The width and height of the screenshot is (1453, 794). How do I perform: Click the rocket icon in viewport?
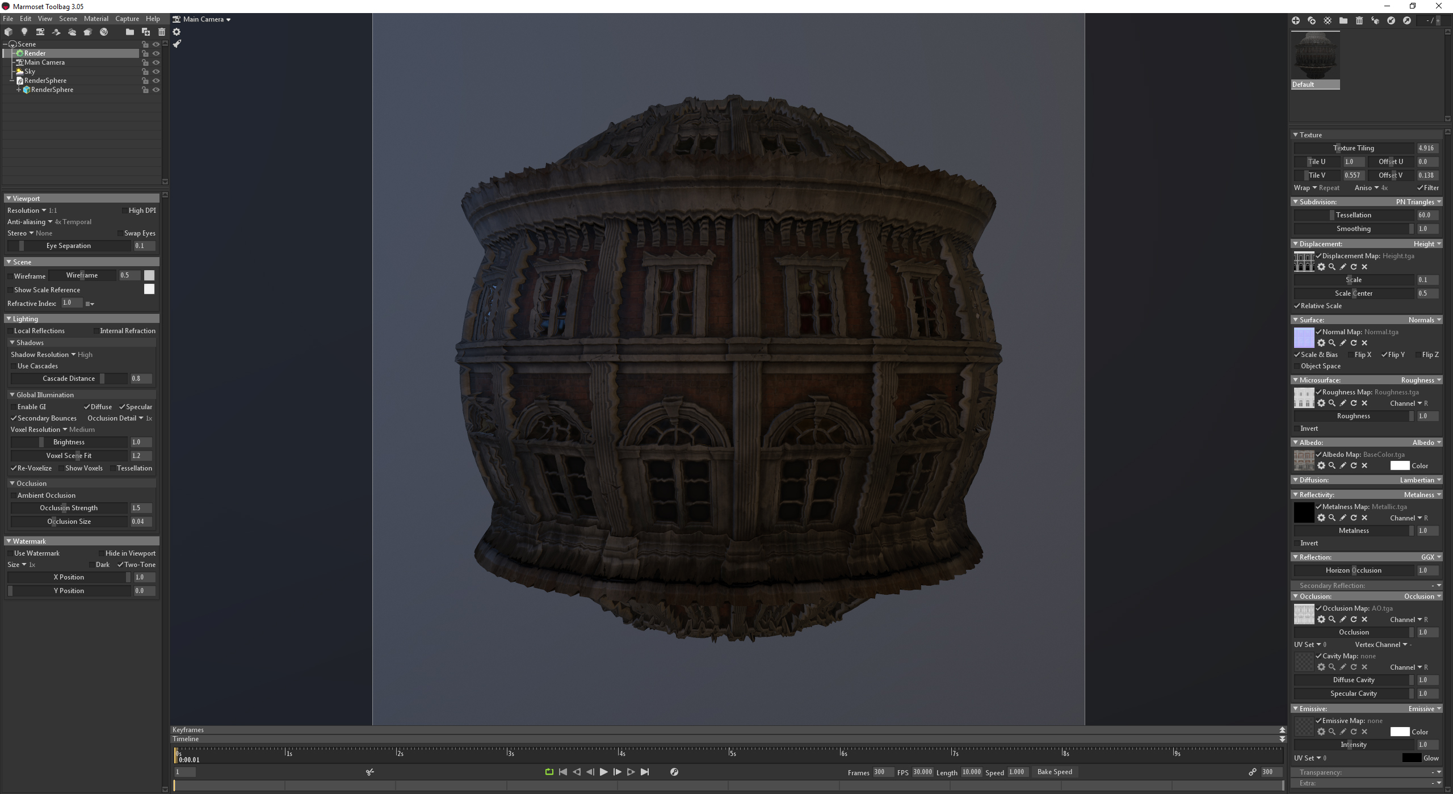[177, 44]
